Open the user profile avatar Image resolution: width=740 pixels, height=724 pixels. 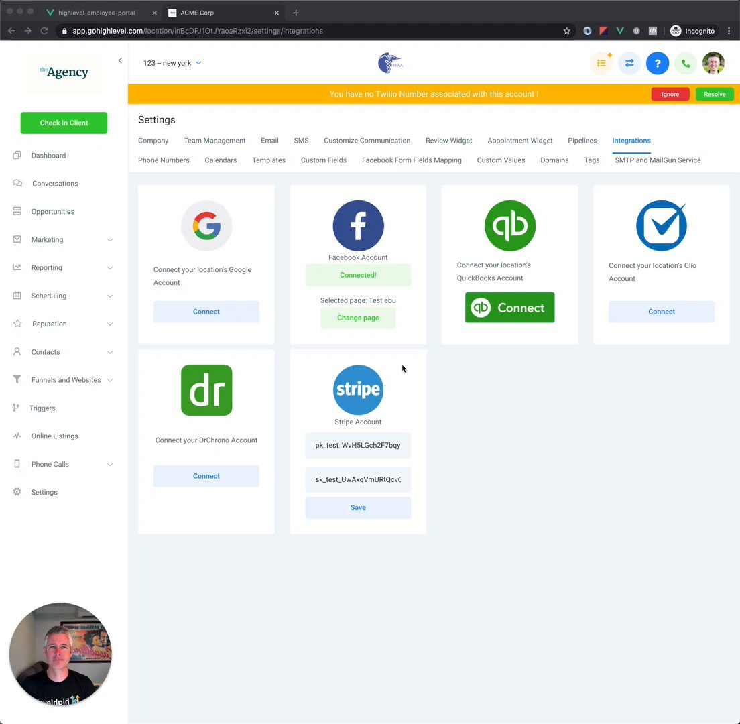pyautogui.click(x=714, y=63)
